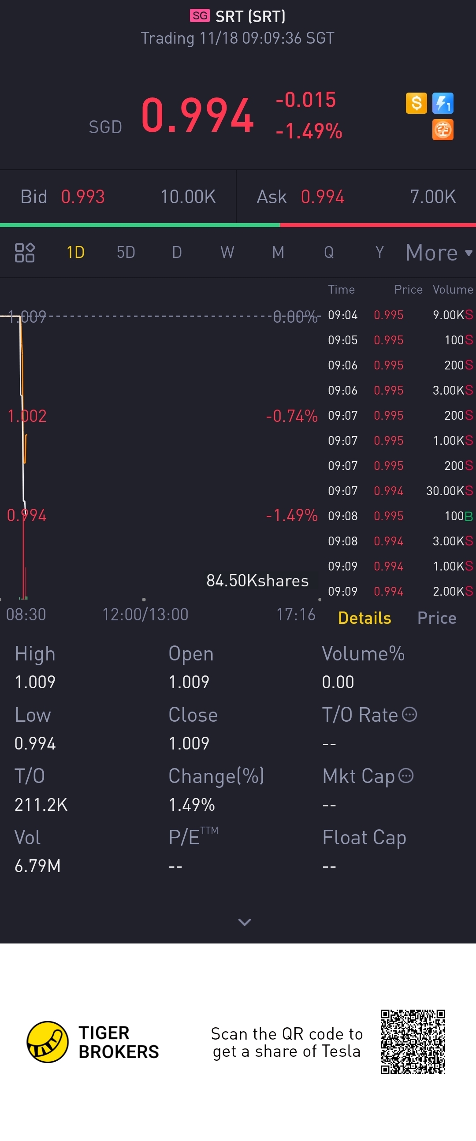The image size is (476, 1141).
Task: Select the M monthly chart period
Action: [x=278, y=253]
